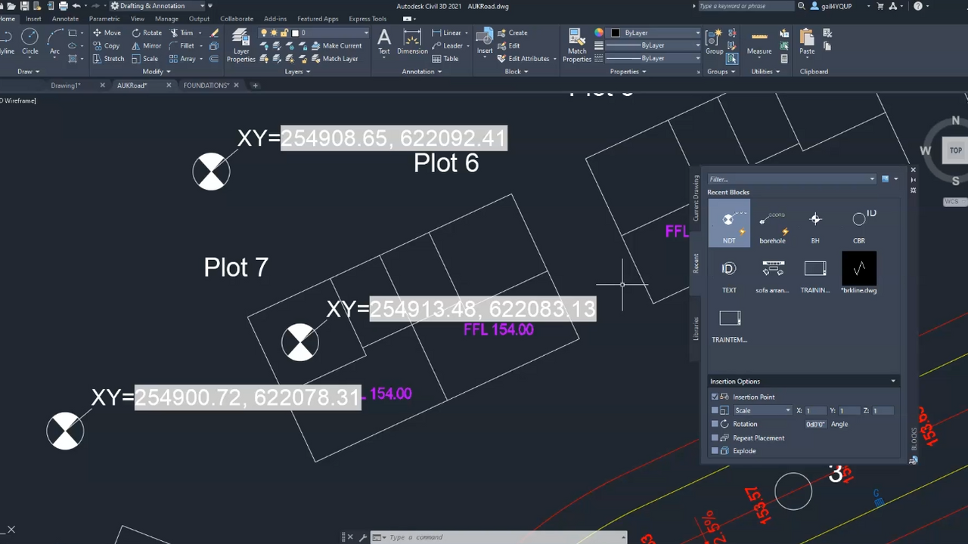
Task: Open the Annotate ribbon tab
Action: (x=65, y=19)
